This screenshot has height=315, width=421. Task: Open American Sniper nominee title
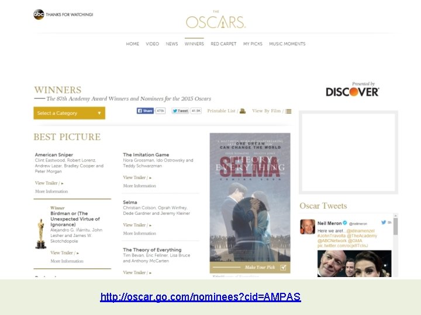pos(54,155)
